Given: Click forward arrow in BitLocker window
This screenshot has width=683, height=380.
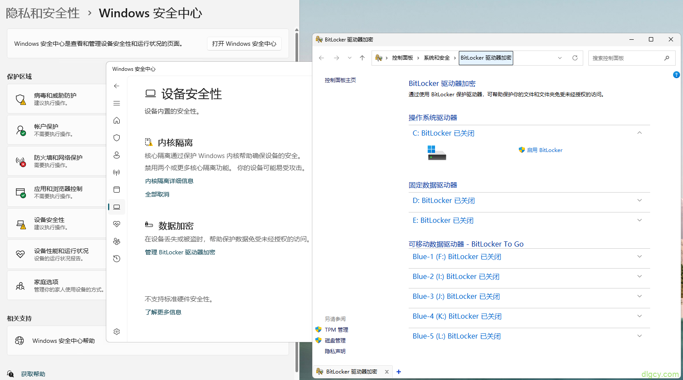Looking at the screenshot, I should [x=337, y=58].
